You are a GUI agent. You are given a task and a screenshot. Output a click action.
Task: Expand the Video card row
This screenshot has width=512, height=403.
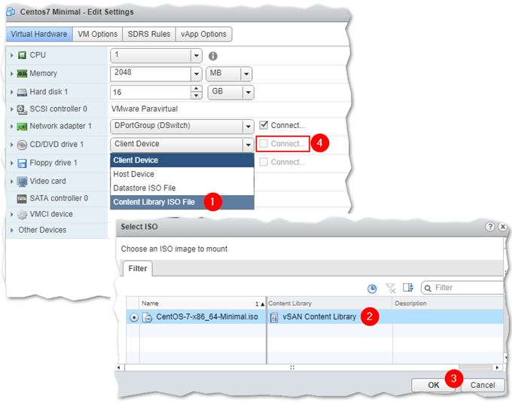tap(12, 182)
